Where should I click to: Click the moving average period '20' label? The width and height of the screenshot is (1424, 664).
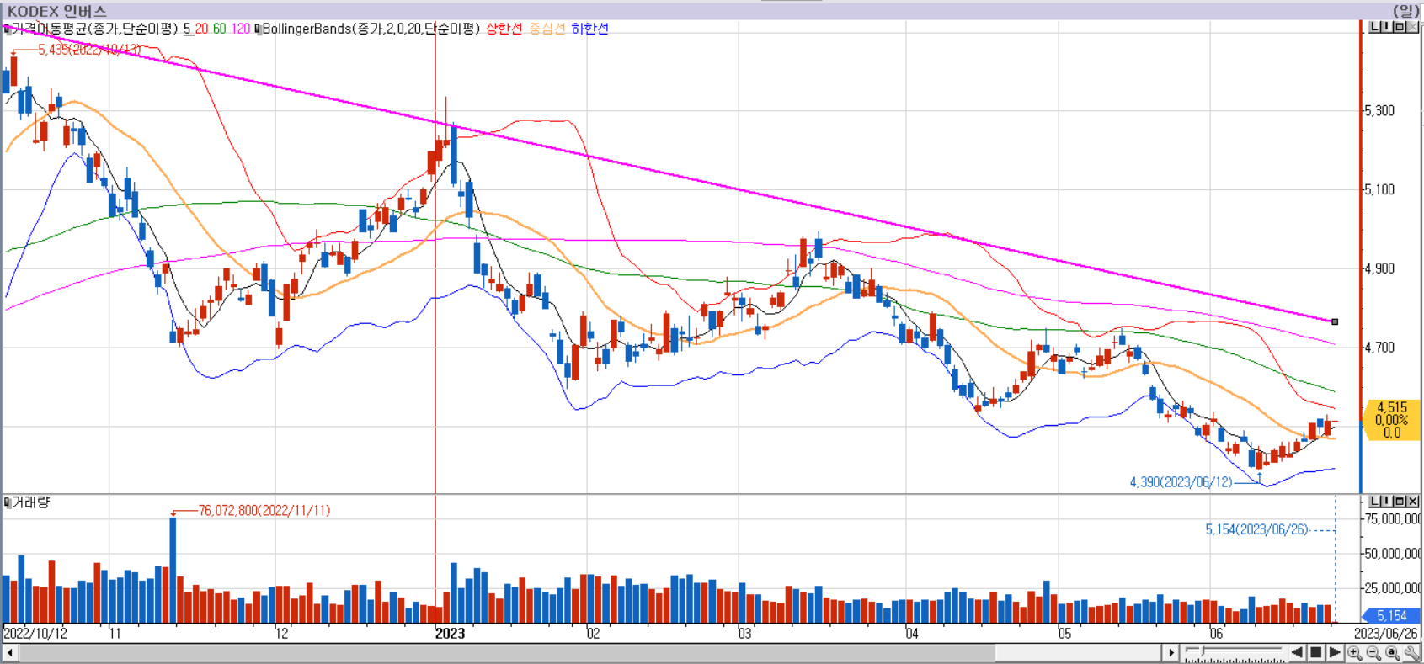(201, 29)
